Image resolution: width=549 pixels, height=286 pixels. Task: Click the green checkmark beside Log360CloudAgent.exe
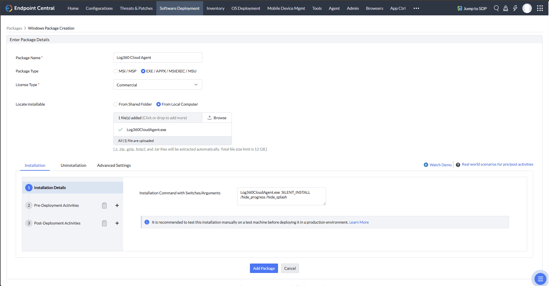pyautogui.click(x=121, y=130)
